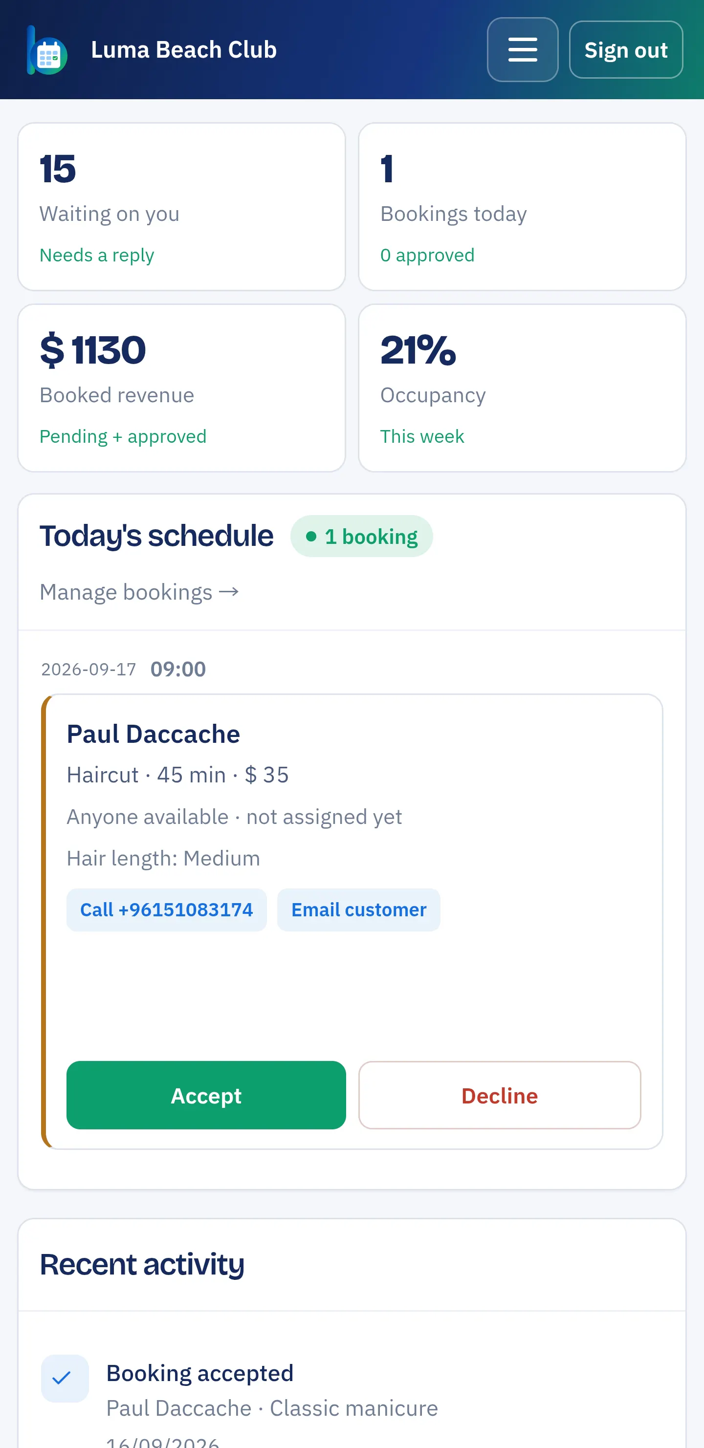Viewport: 704px width, 1448px height.
Task: Click the Recent activity heading
Action: pyautogui.click(x=142, y=1265)
